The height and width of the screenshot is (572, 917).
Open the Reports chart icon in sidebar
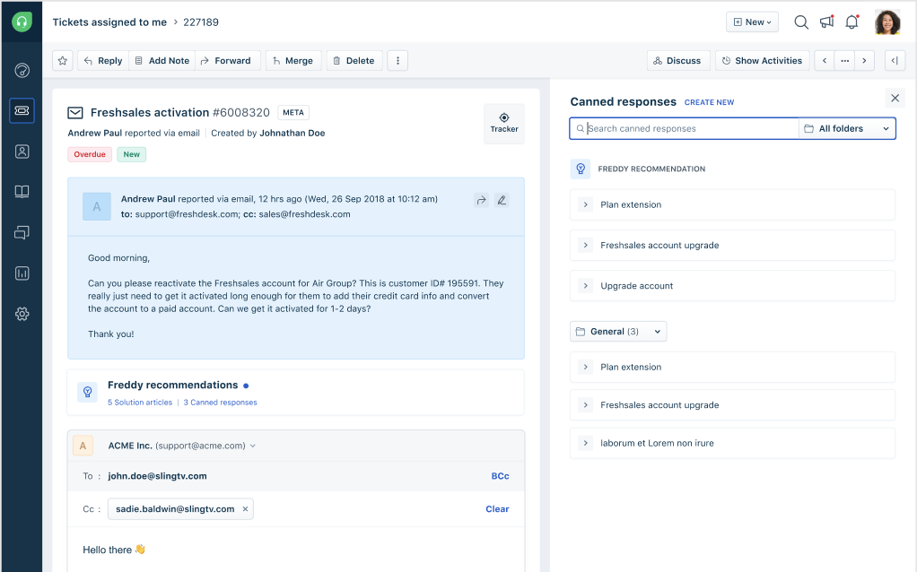click(x=22, y=273)
